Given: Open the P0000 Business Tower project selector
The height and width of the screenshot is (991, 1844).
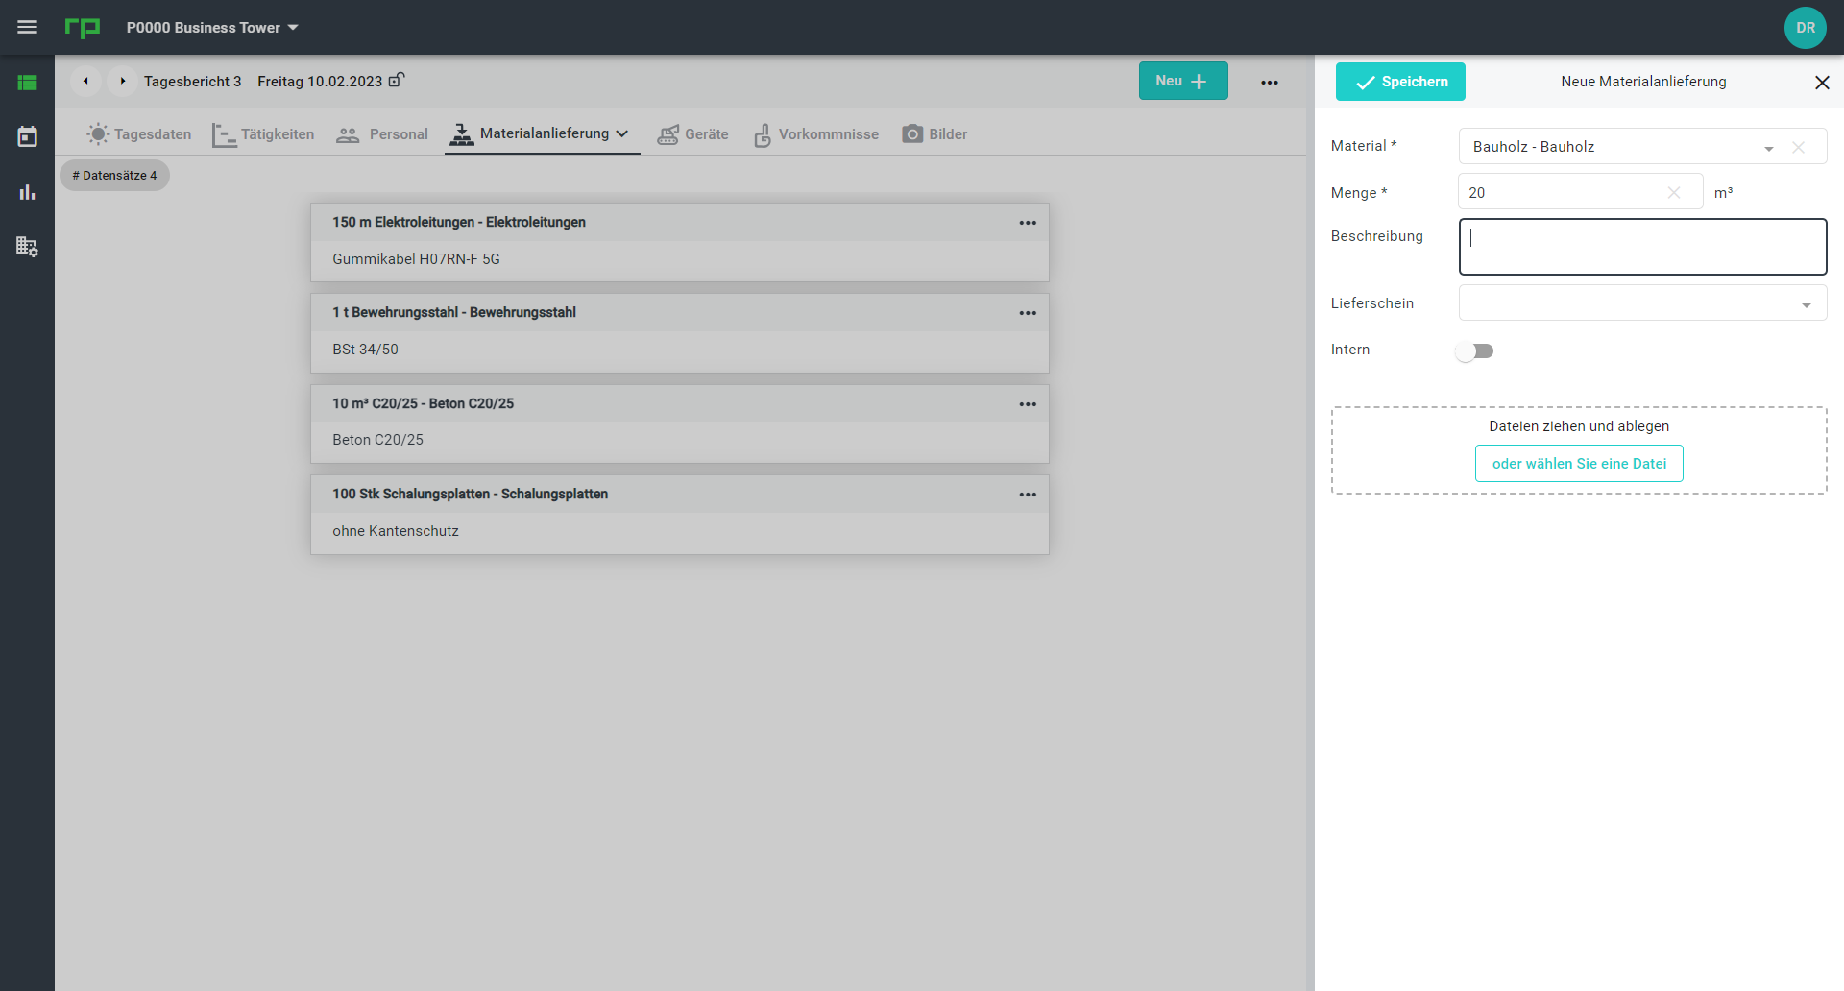Looking at the screenshot, I should [x=211, y=28].
